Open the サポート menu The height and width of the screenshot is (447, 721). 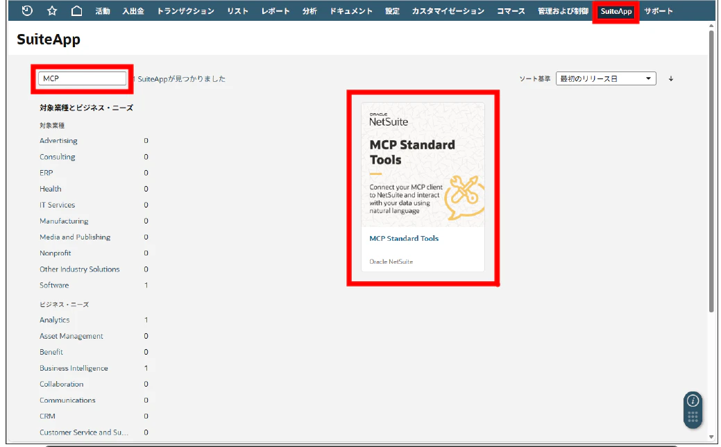click(x=658, y=10)
